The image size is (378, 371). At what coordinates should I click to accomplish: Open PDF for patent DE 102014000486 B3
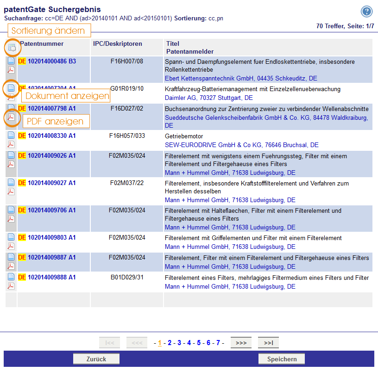[11, 70]
